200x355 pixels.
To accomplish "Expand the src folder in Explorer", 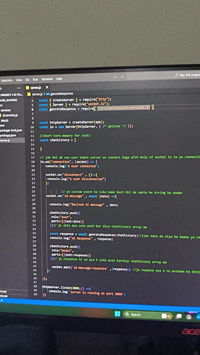I will coord(1,105).
